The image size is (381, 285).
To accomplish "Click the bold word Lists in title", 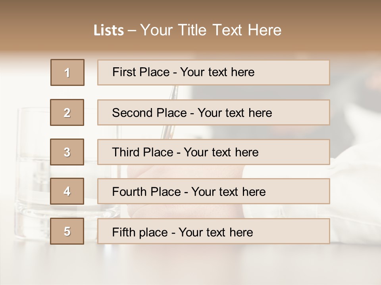I will tap(109, 30).
